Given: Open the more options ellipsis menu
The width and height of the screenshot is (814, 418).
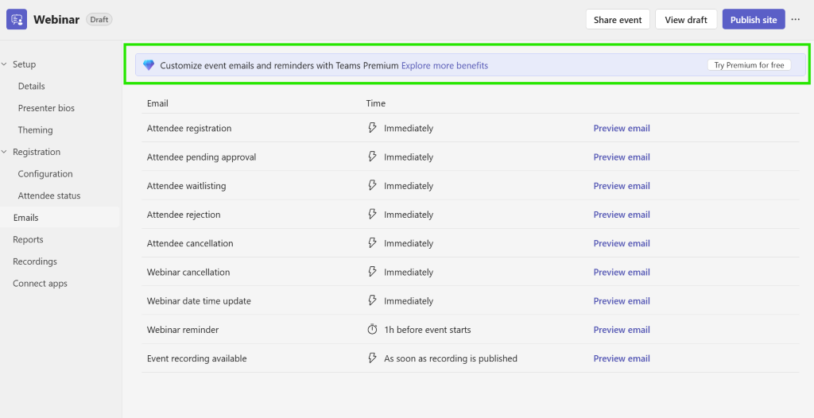Looking at the screenshot, I should (x=795, y=20).
